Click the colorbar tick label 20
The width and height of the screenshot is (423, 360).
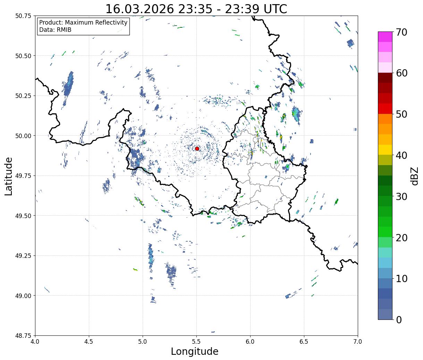tap(401, 238)
